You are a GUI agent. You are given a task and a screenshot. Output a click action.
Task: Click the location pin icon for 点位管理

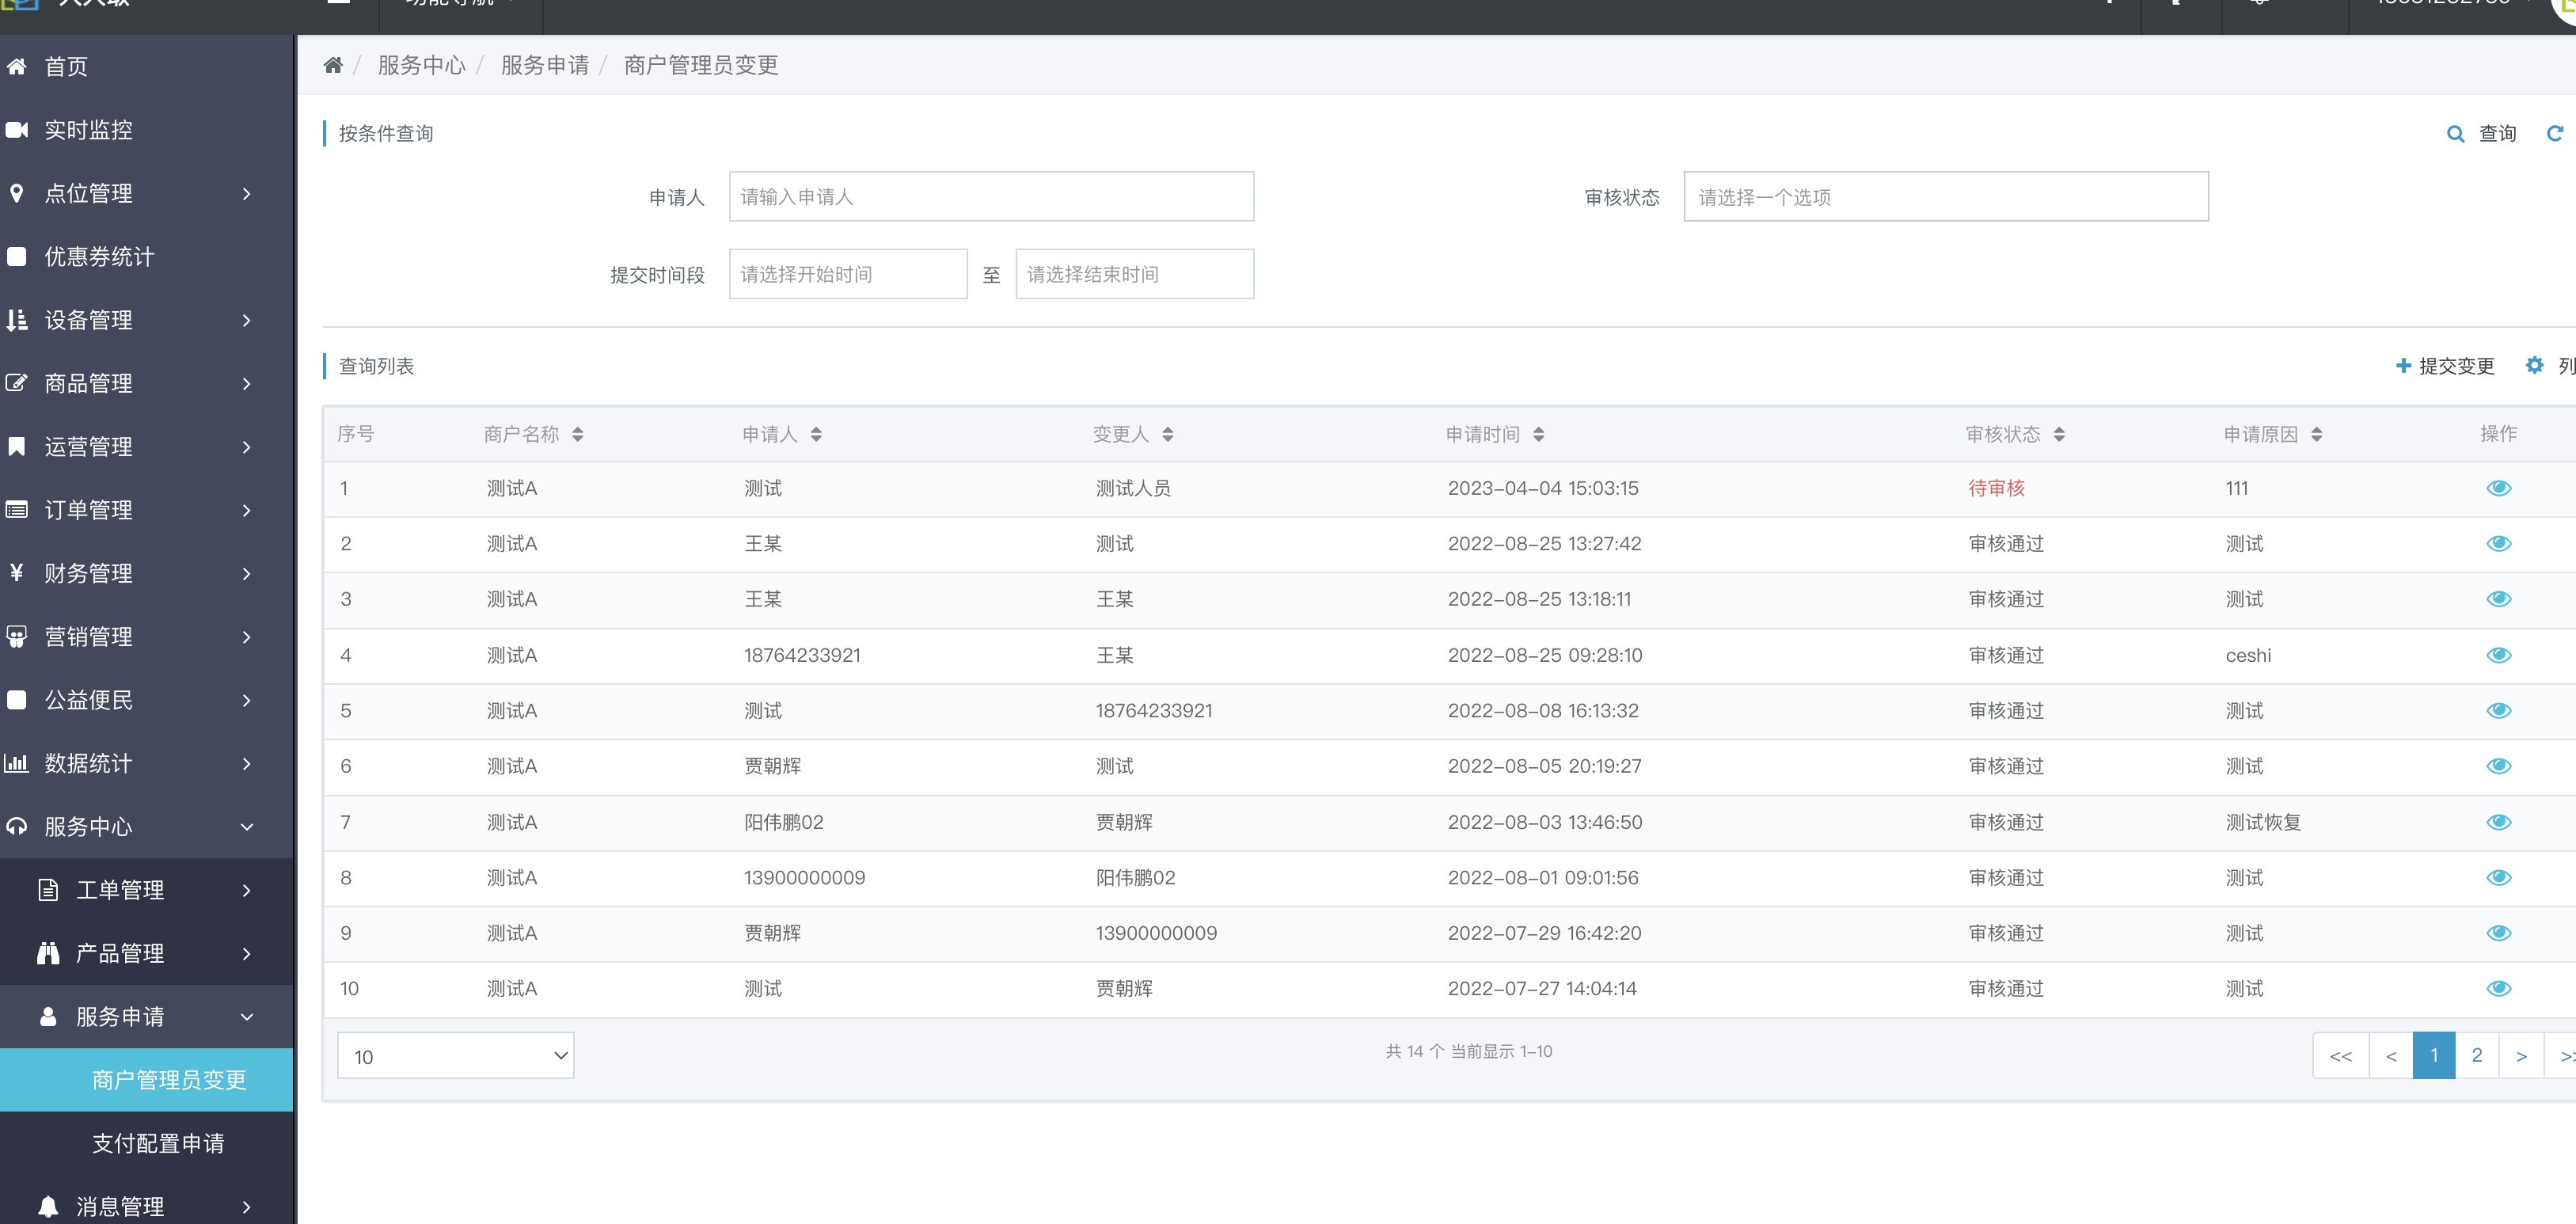coord(17,193)
